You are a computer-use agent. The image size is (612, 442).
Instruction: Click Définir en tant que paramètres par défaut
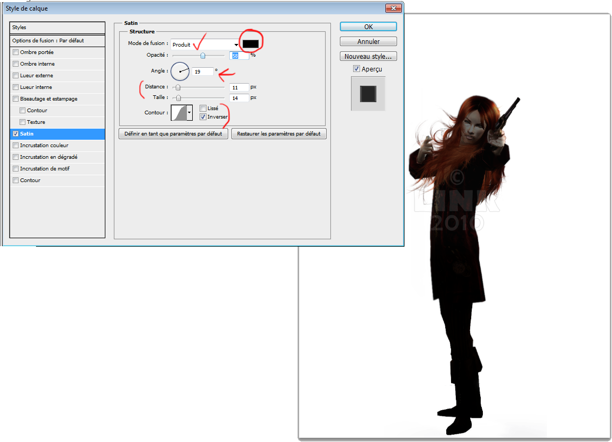coord(173,134)
